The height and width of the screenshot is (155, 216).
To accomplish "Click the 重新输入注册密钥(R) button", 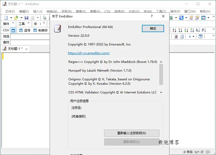I will 132,133.
